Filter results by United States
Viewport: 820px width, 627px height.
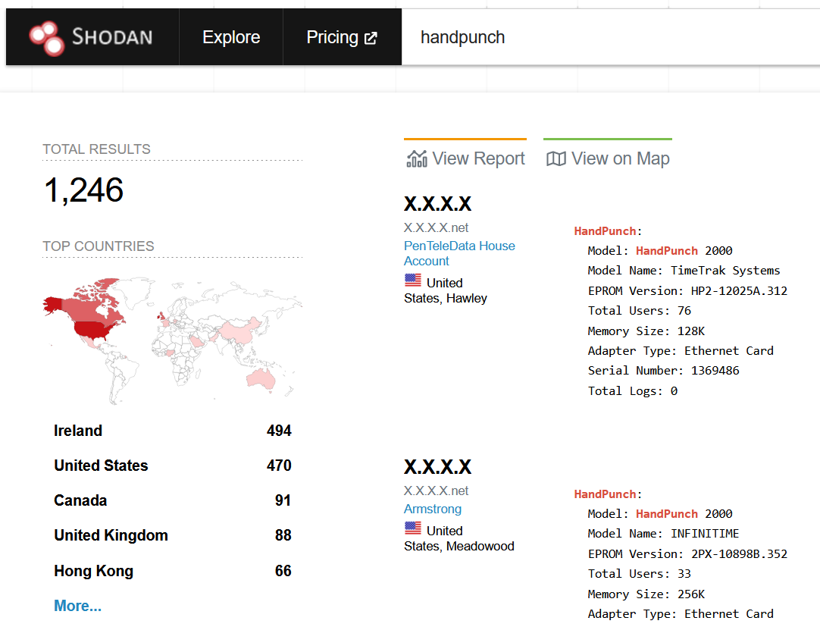(101, 466)
